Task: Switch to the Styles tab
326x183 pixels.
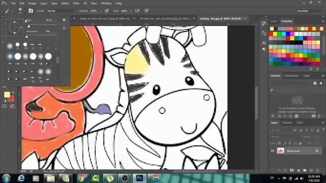Action: tap(307, 76)
